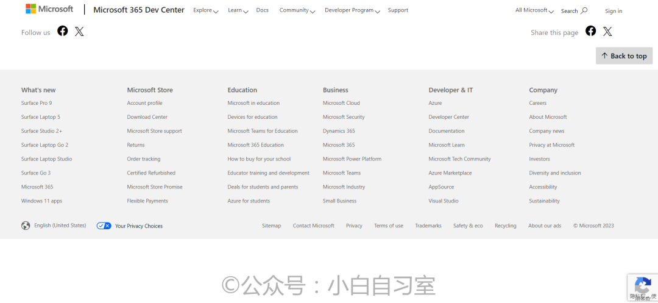The width and height of the screenshot is (658, 303).
Task: Open Privacy at Microsoft link
Action: [552, 144]
